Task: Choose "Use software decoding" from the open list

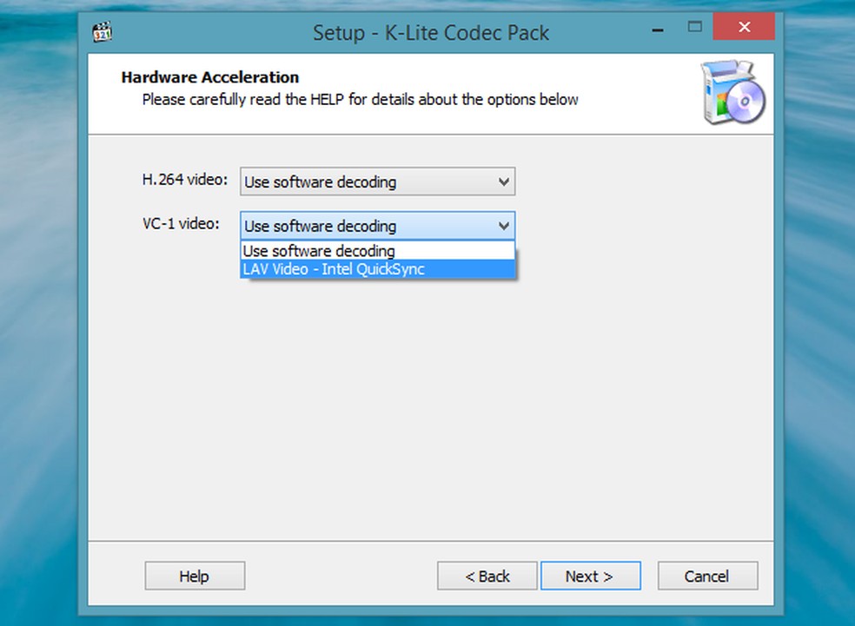Action: click(319, 251)
